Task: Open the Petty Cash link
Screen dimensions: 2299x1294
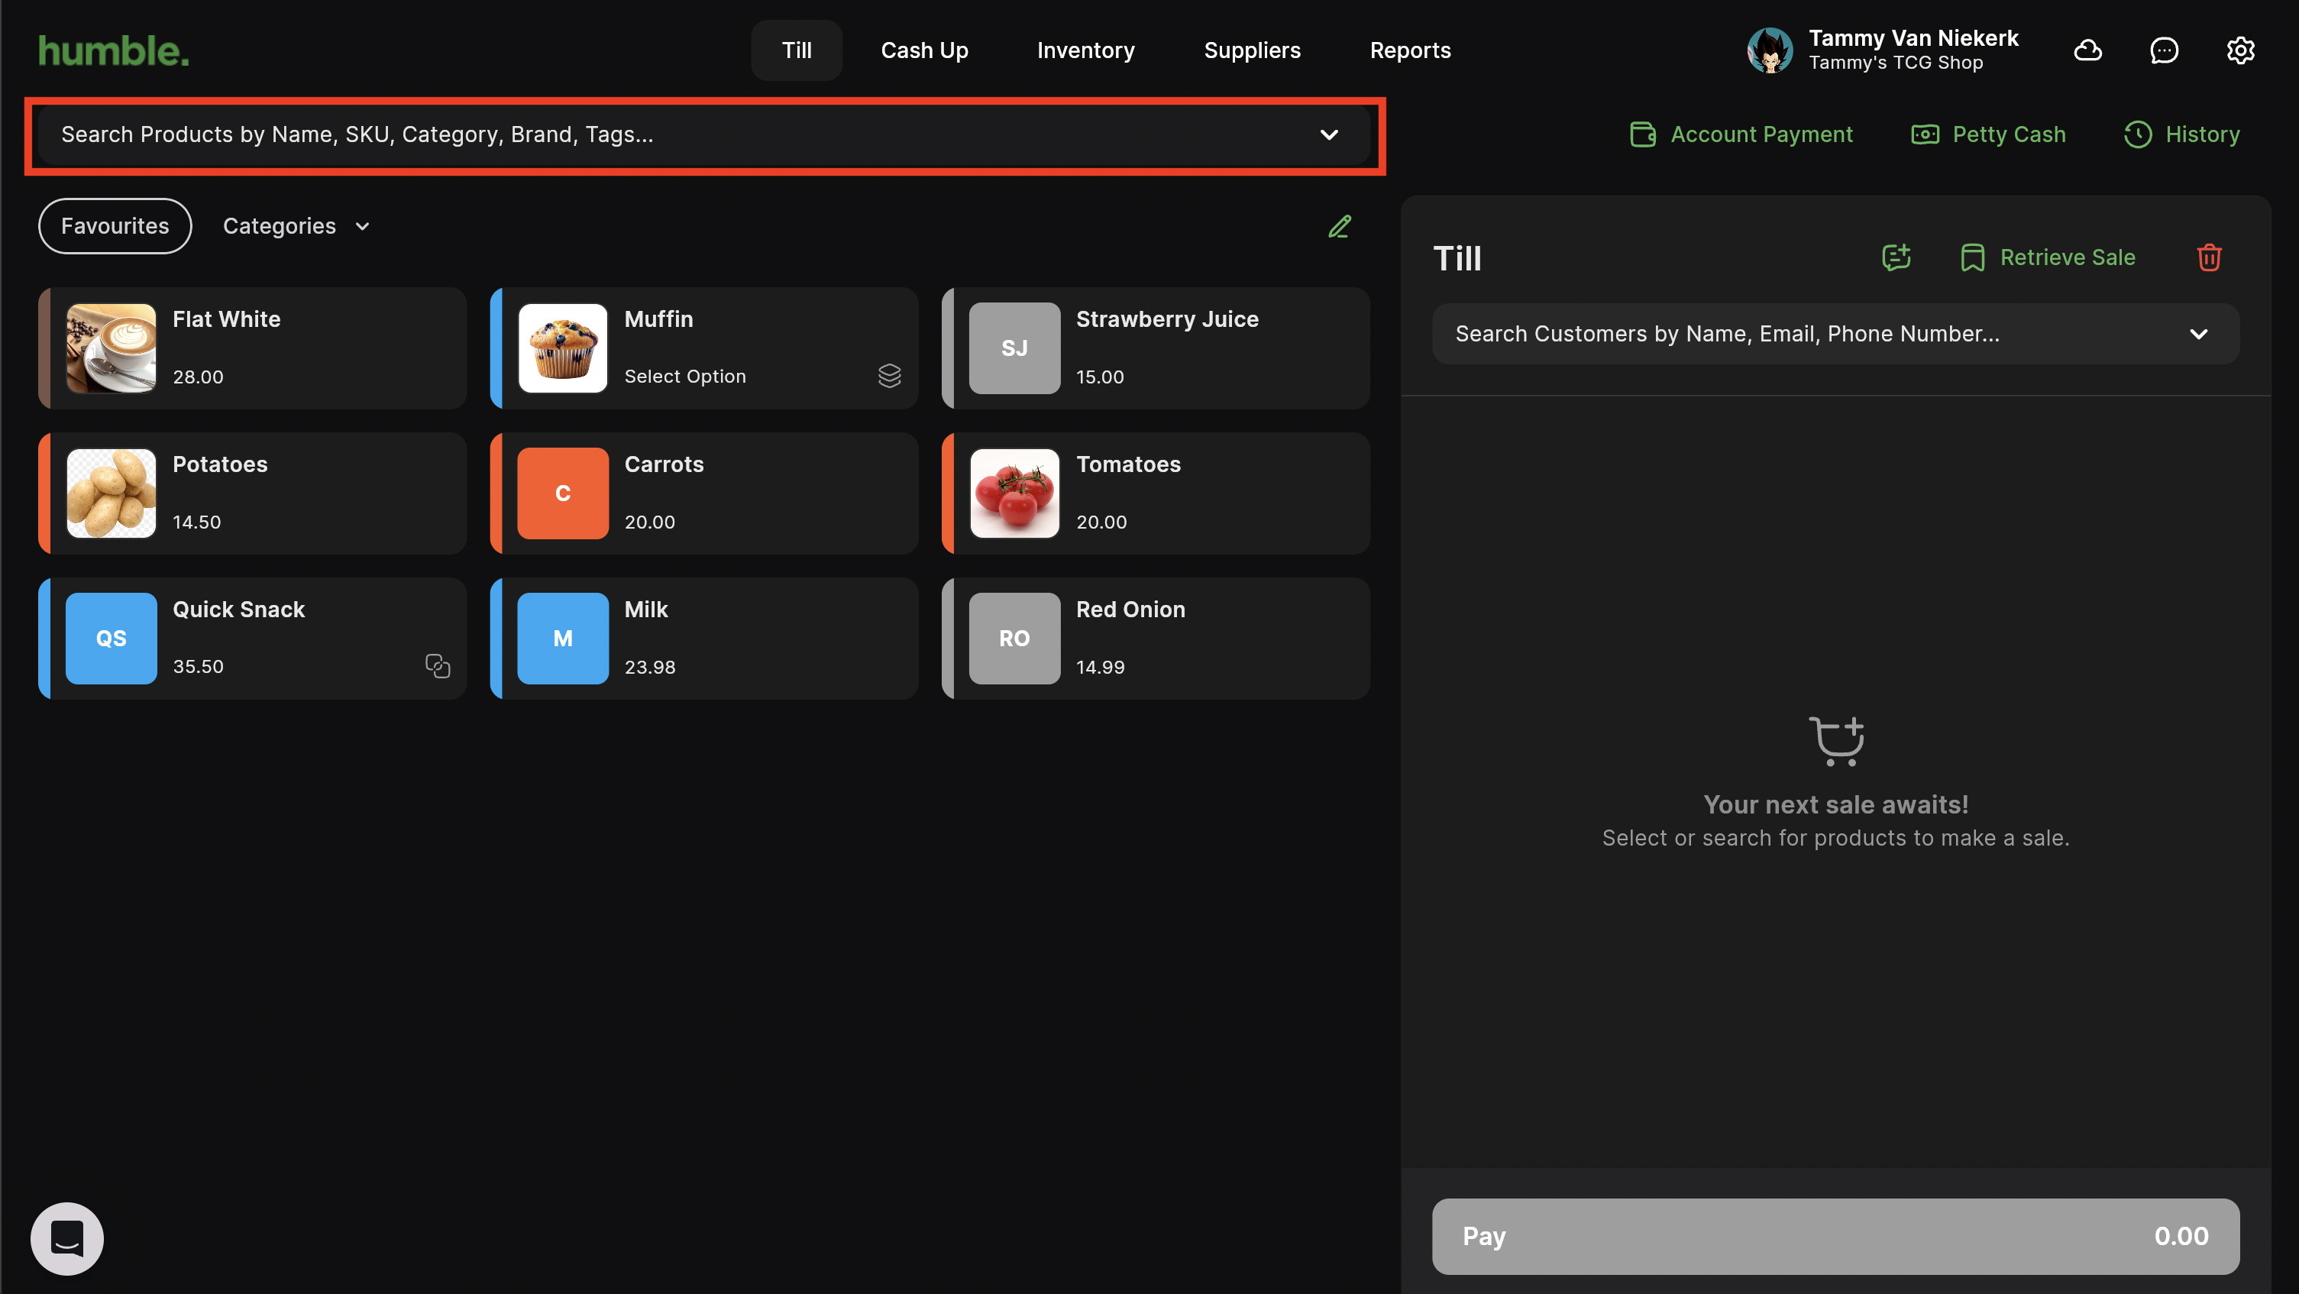Action: pos(1988,134)
